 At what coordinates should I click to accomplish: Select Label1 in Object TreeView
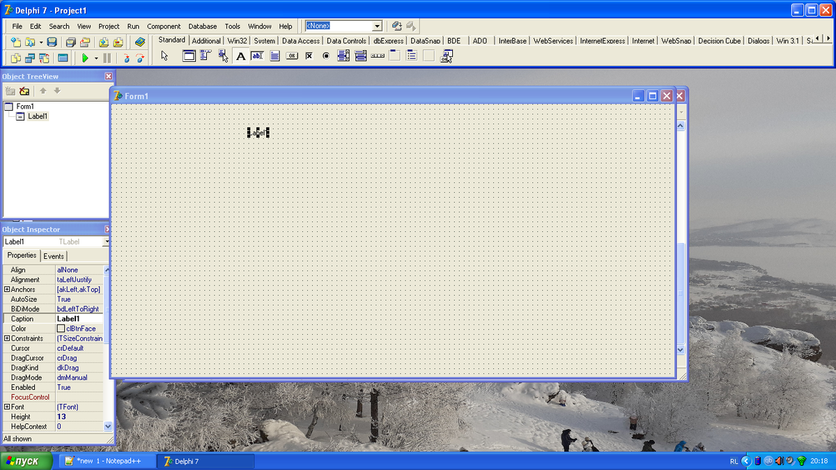pyautogui.click(x=38, y=116)
